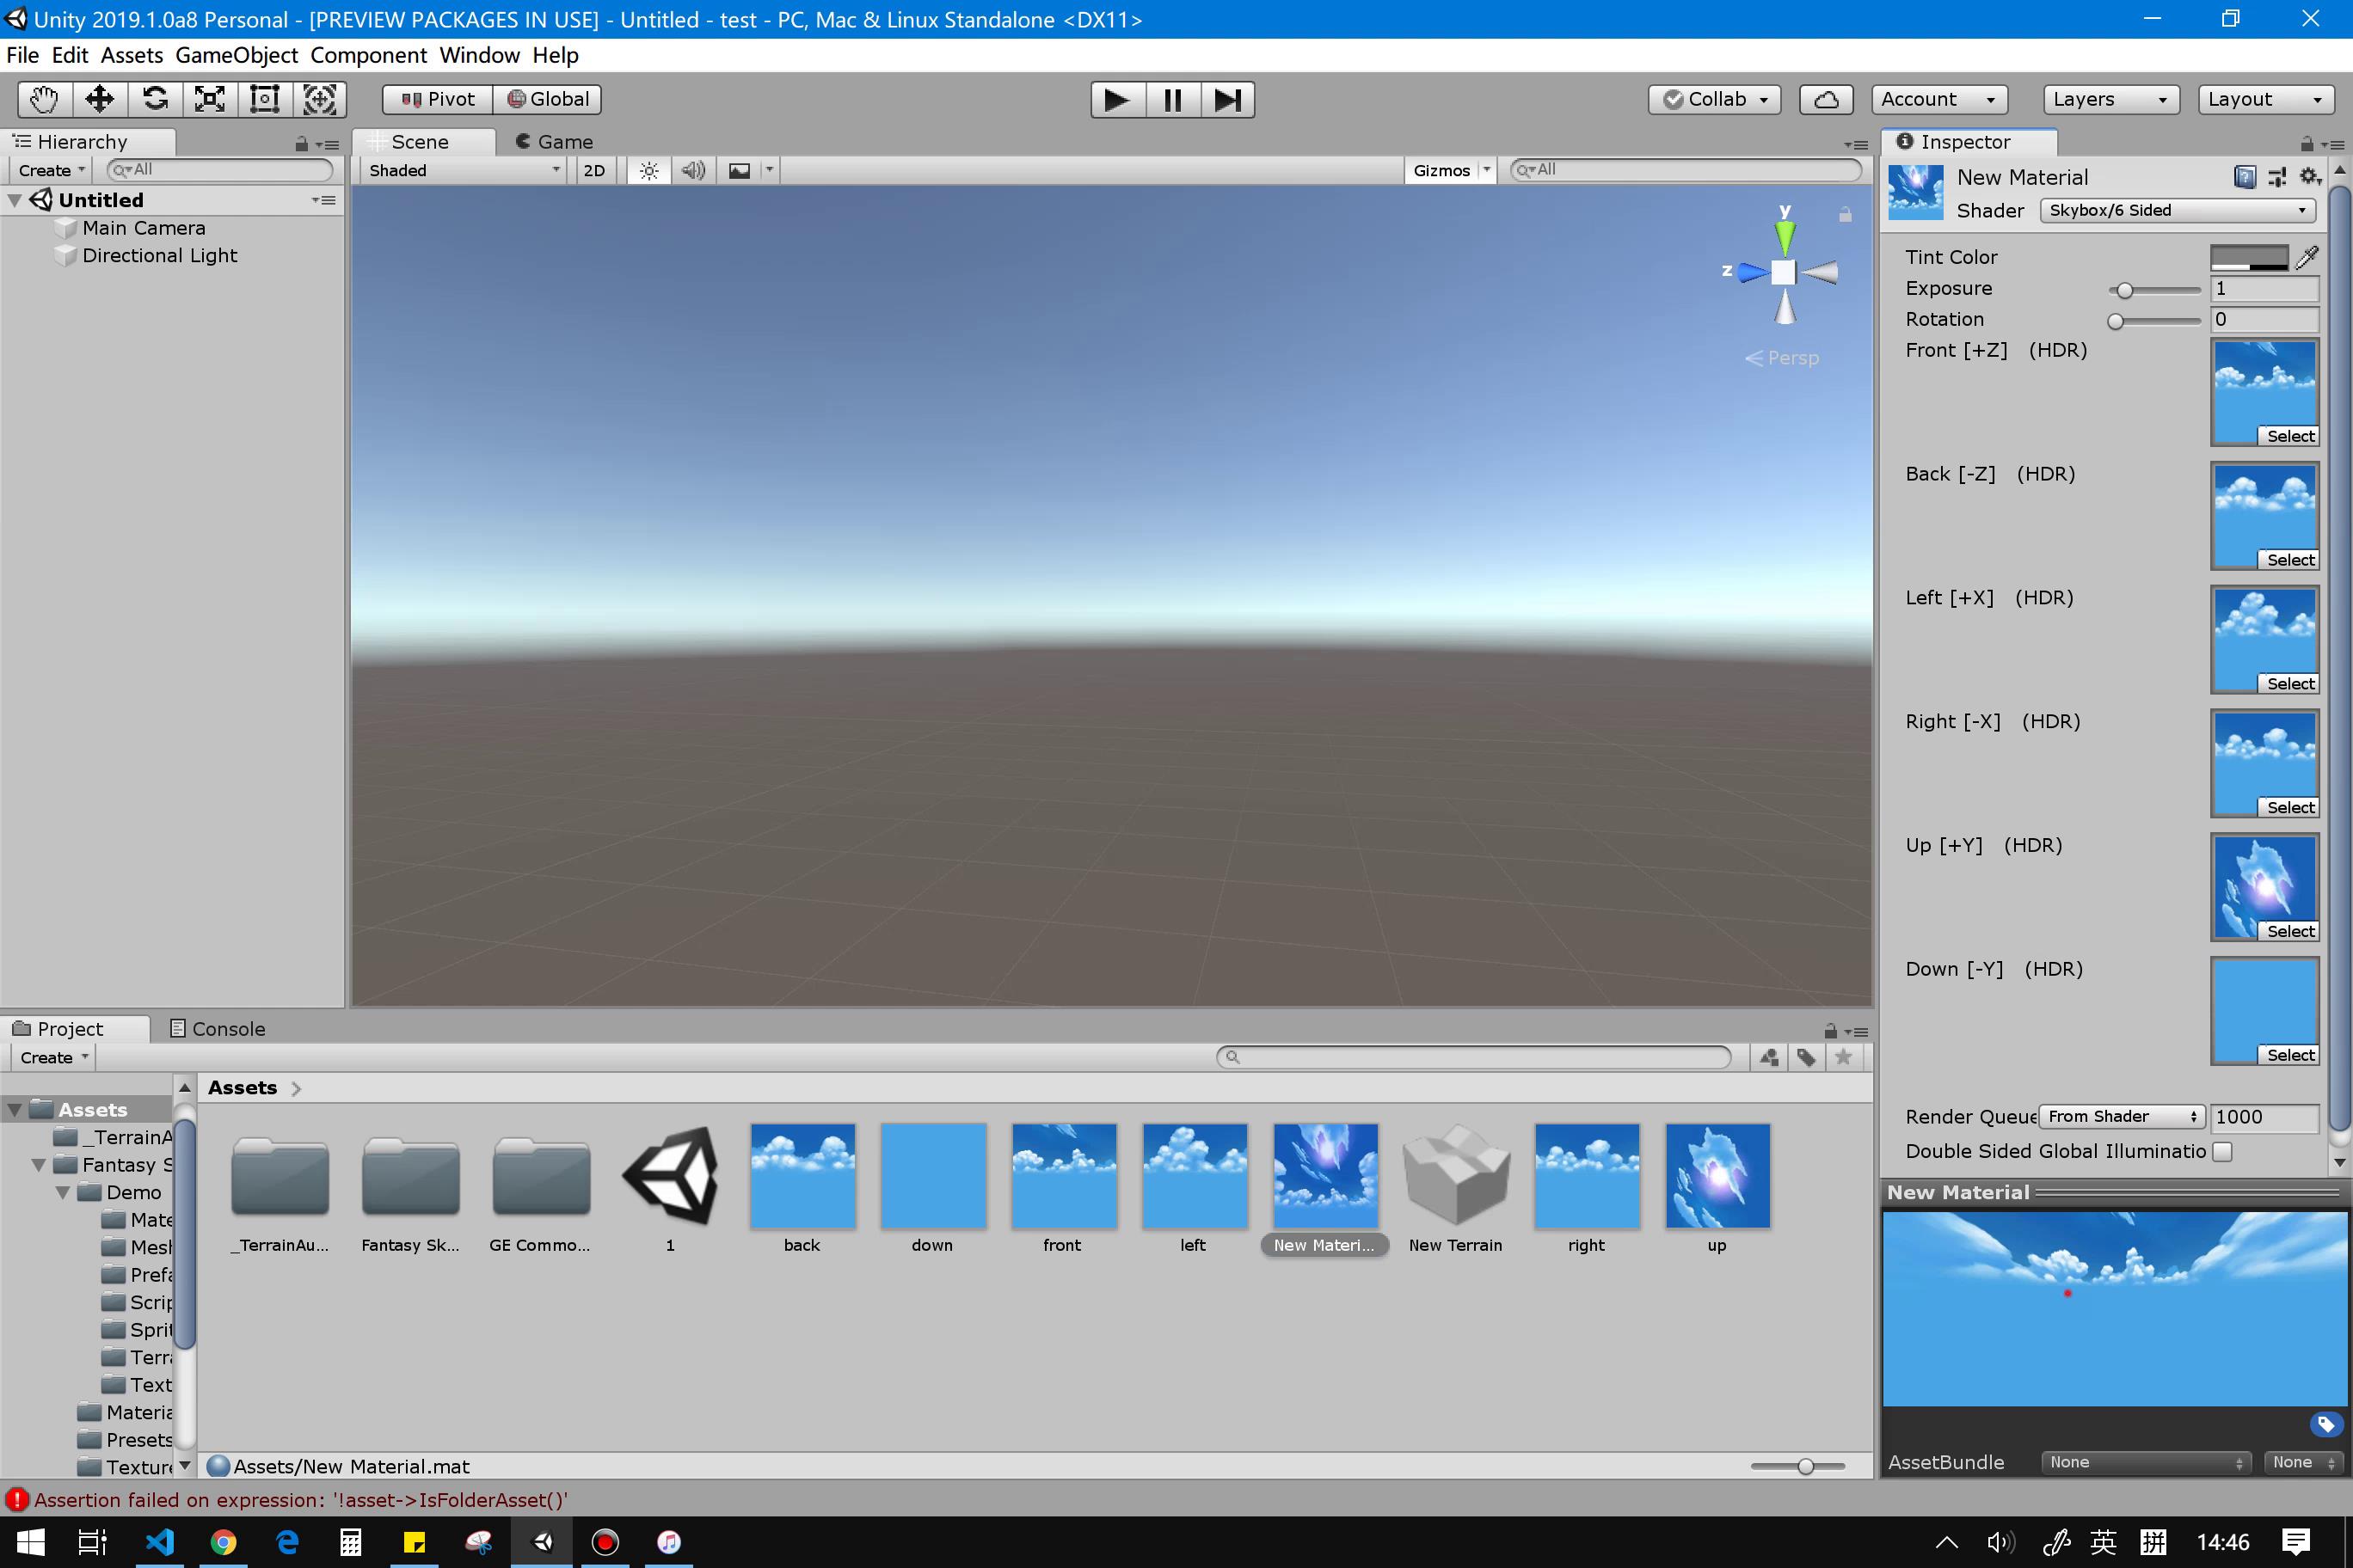Click the Tint Color eyedropper
Image resolution: width=2353 pixels, height=1568 pixels.
[2307, 257]
